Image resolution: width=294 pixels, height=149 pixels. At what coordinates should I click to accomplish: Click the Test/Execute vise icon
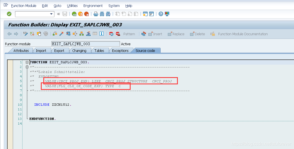(68, 34)
